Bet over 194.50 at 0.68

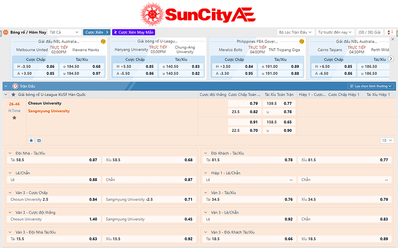click(82, 66)
